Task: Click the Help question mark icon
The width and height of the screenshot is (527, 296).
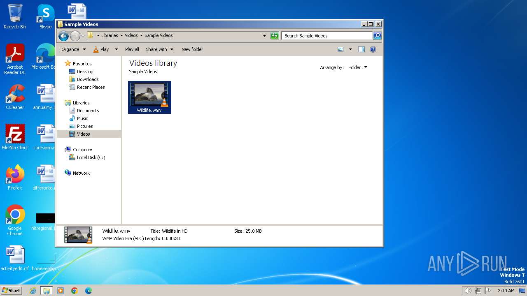Action: click(373, 49)
